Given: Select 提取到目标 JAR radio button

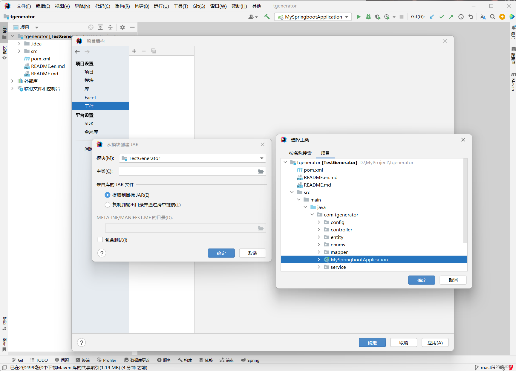Looking at the screenshot, I should (108, 195).
